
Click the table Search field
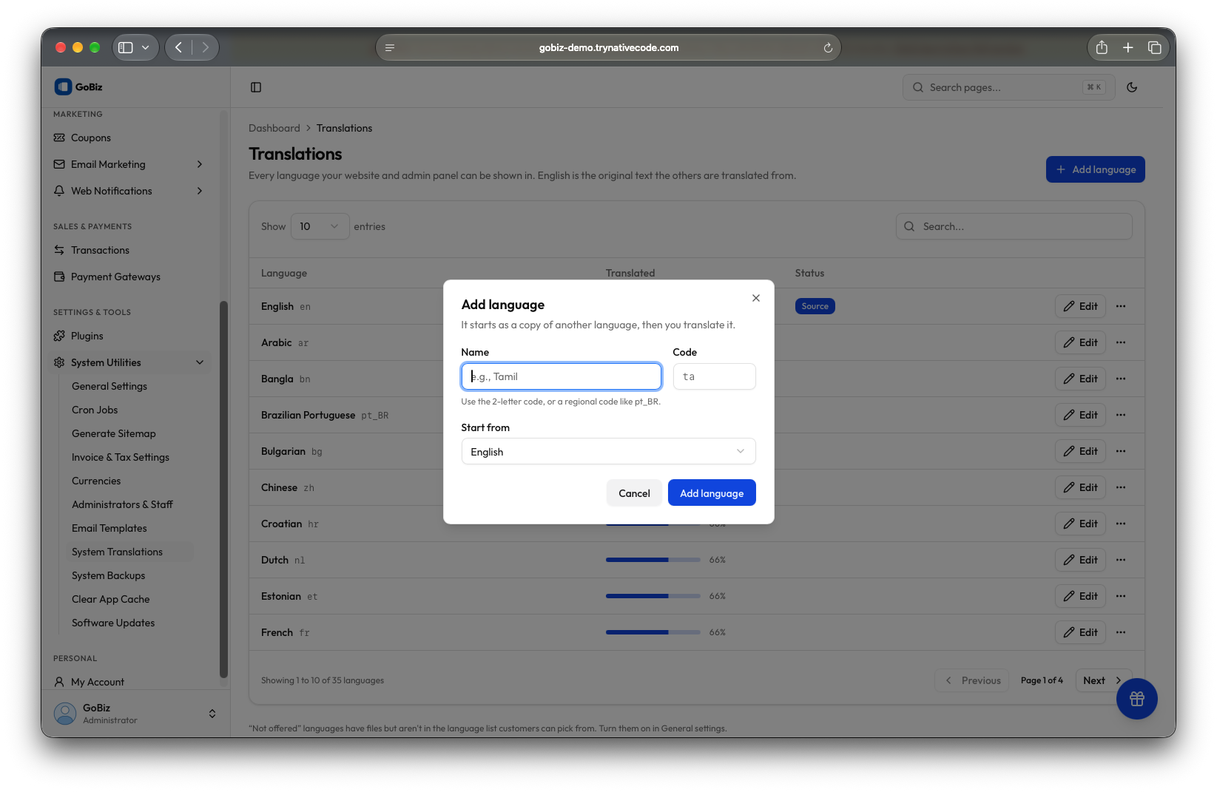point(1014,226)
